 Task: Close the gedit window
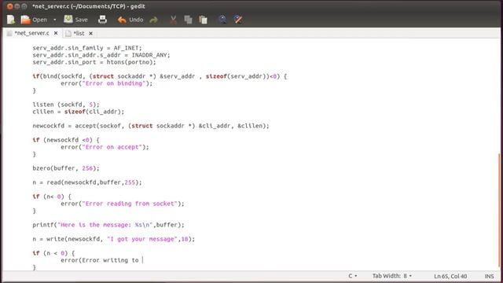point(10,6)
